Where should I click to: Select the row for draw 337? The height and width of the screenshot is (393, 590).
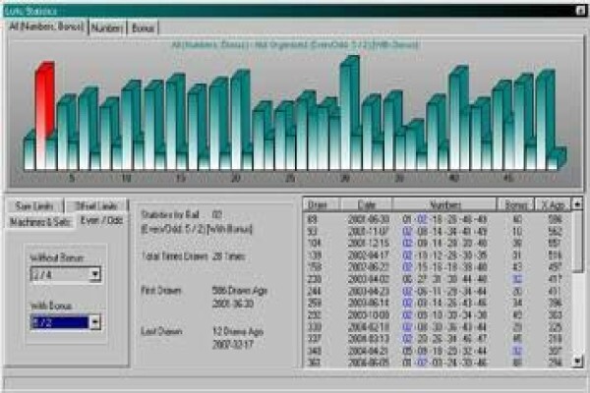coord(437,339)
